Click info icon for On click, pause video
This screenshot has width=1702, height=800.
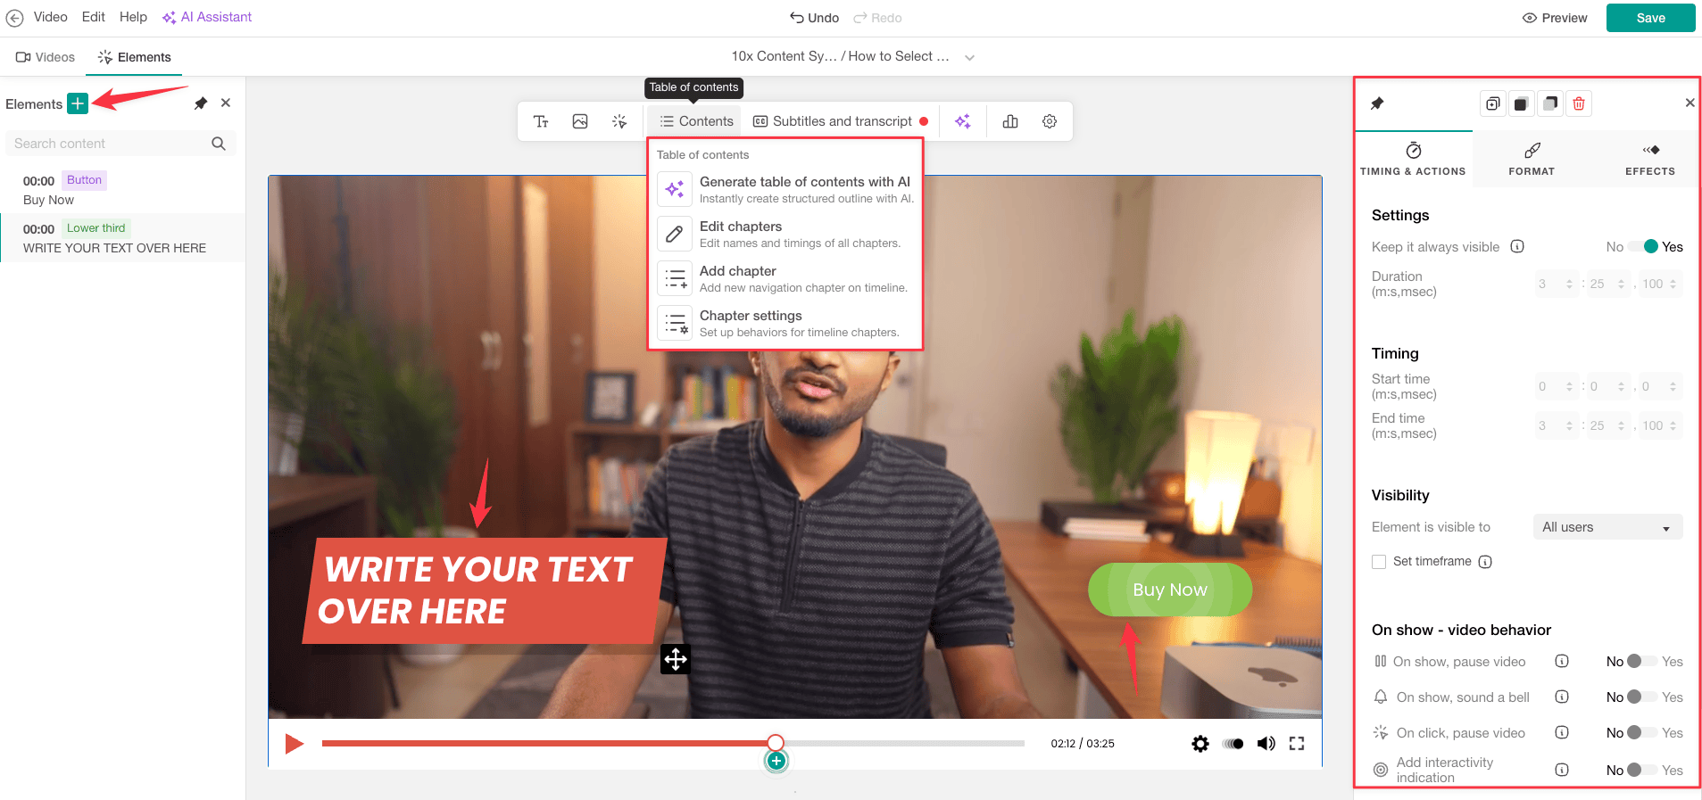[1562, 732]
